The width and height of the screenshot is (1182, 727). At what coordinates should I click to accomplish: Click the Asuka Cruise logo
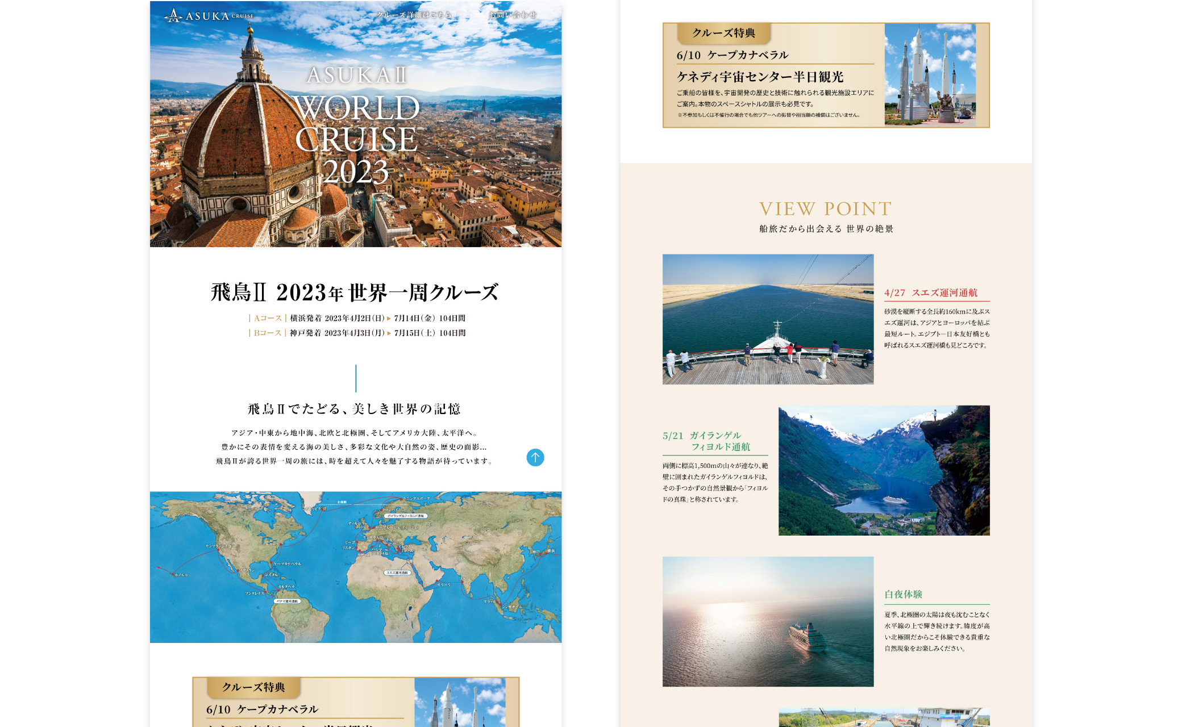209,15
